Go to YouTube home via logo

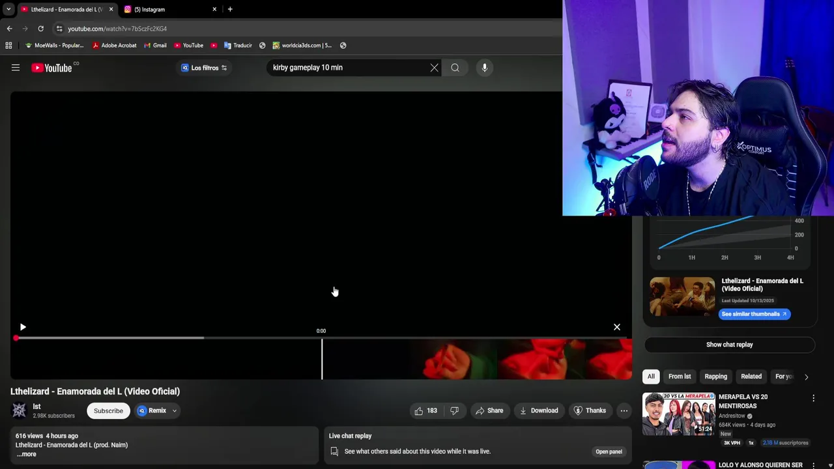tap(51, 68)
